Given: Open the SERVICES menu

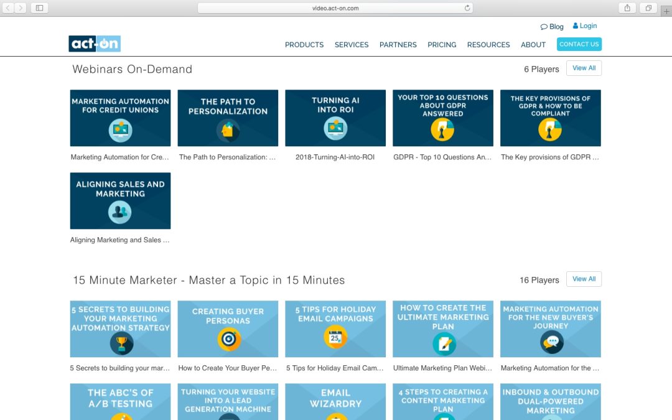Looking at the screenshot, I should point(352,45).
